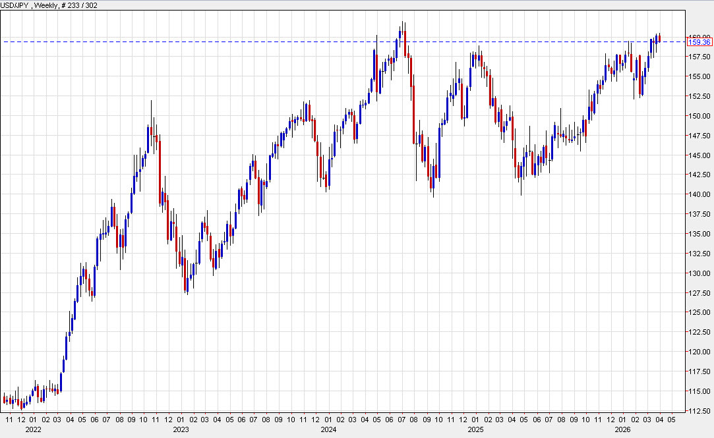Click the red 159.36 current price tag

[x=700, y=42]
